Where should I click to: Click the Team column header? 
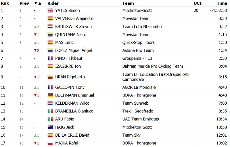(128, 3)
